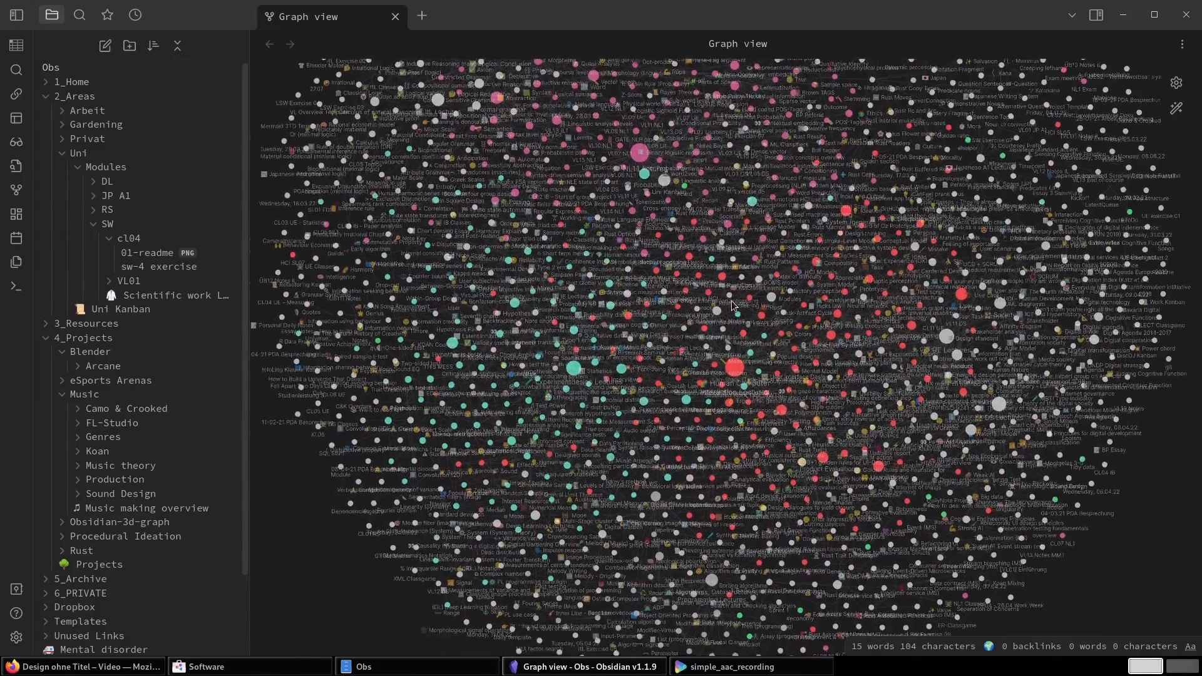Toggle the right sidebar panel
The height and width of the screenshot is (676, 1202).
(x=1096, y=15)
